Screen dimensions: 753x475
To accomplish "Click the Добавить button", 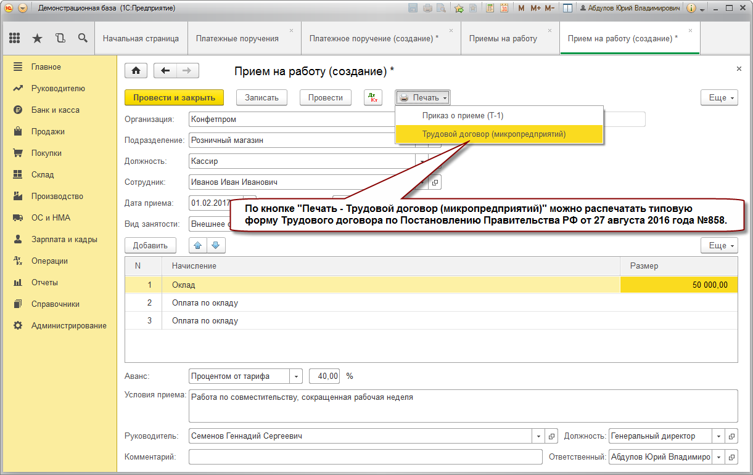I will (150, 245).
